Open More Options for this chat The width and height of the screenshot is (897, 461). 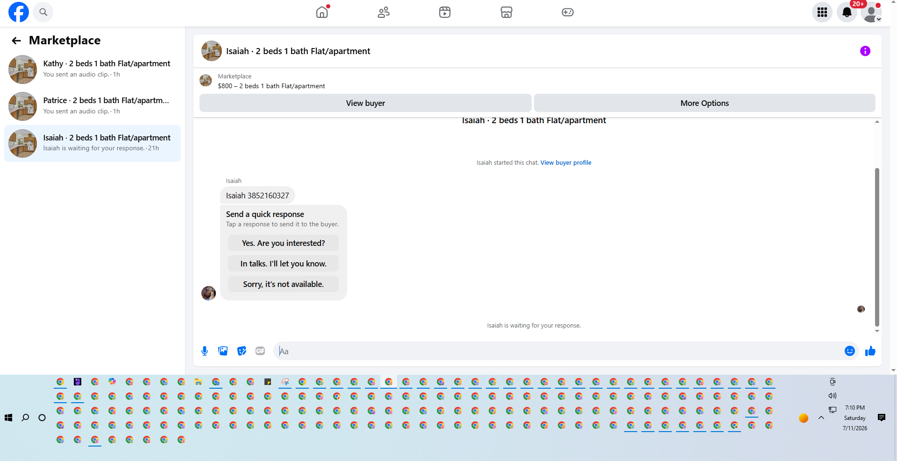(705, 103)
